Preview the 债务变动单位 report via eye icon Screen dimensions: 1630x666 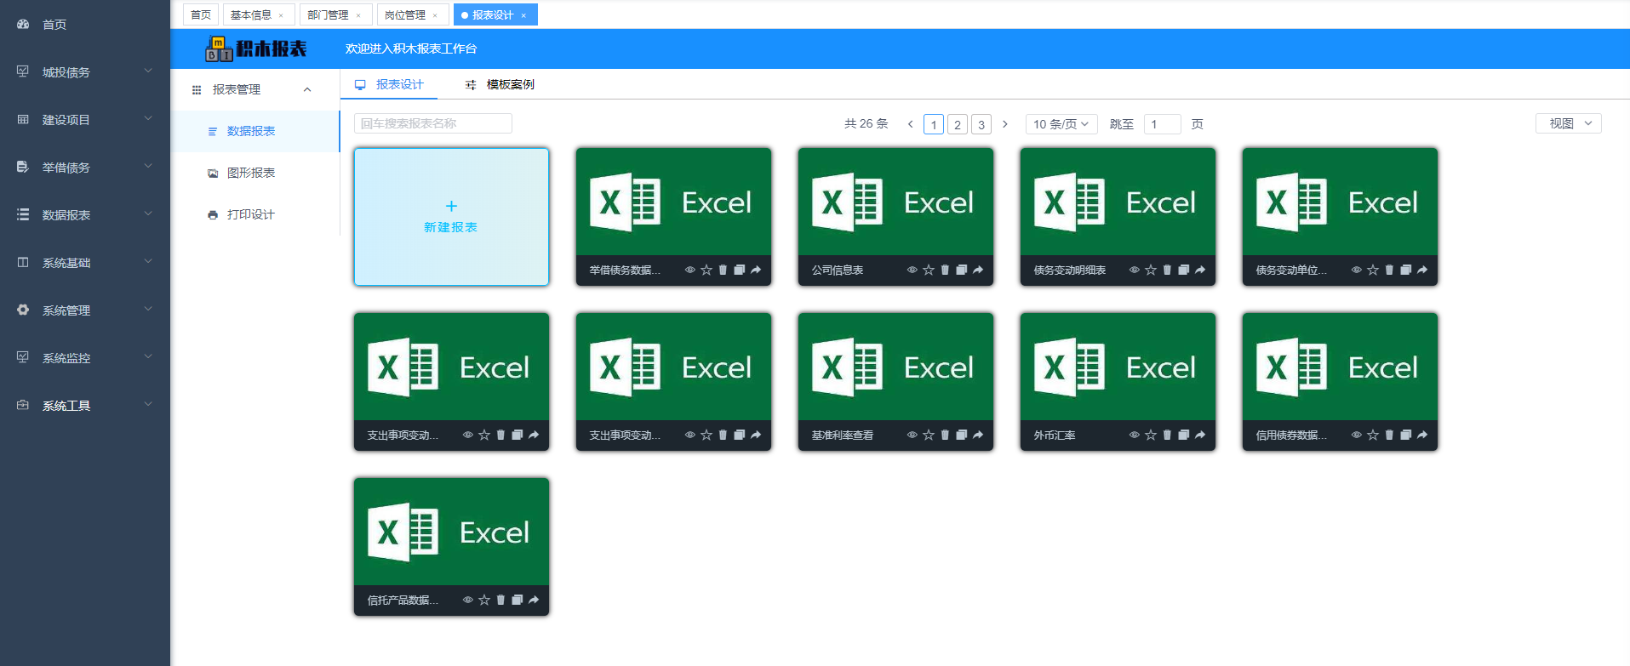[1356, 270]
